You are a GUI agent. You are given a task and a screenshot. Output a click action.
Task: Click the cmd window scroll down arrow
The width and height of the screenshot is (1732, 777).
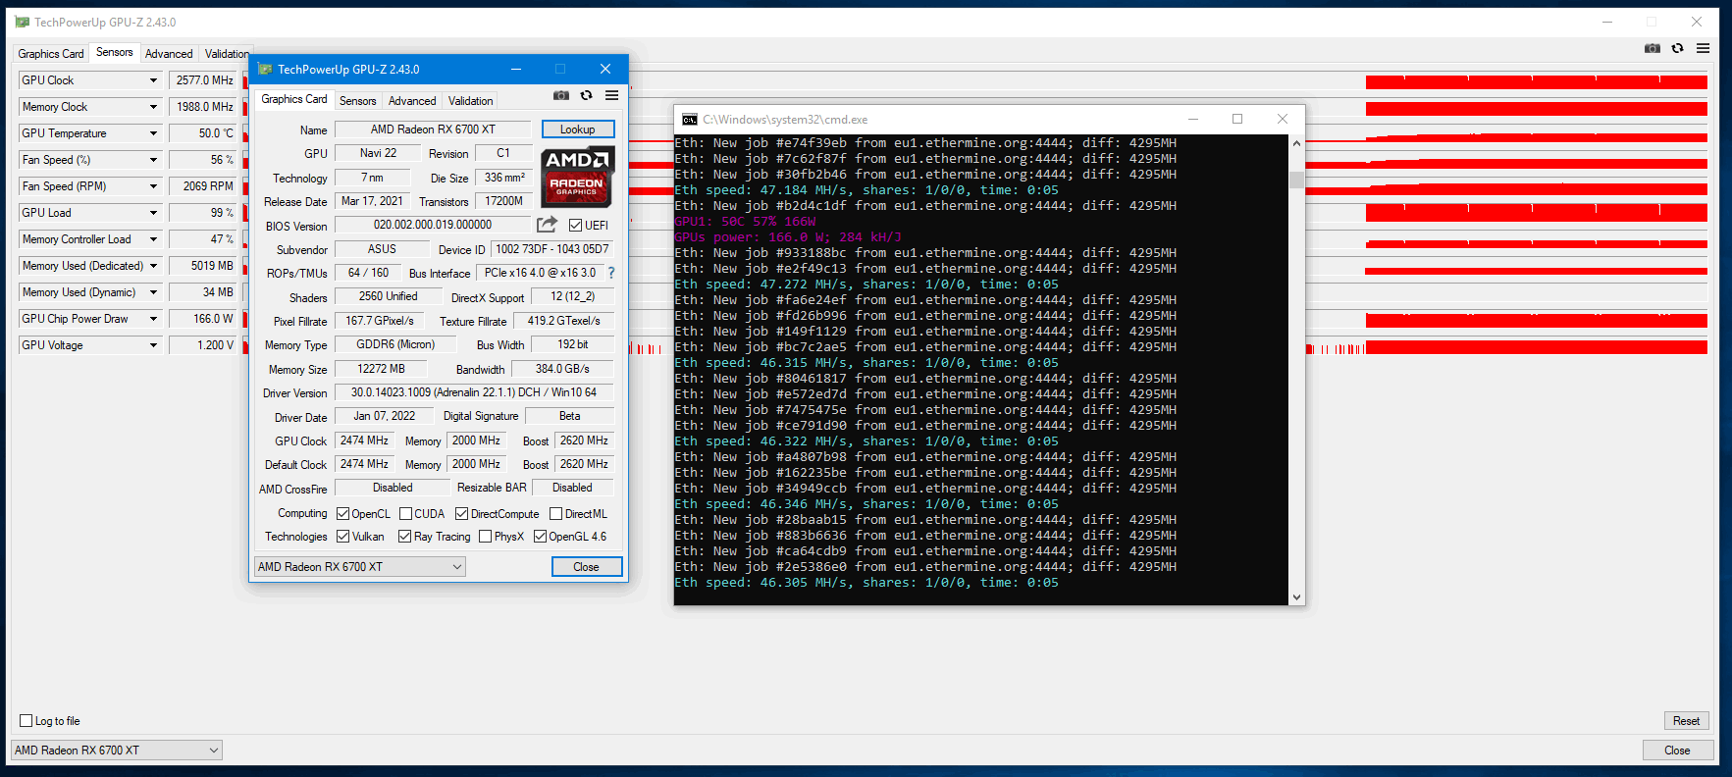coord(1296,596)
